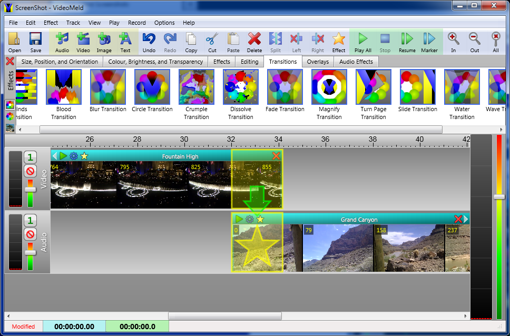
Task: Open the Edit menu
Action: click(31, 23)
